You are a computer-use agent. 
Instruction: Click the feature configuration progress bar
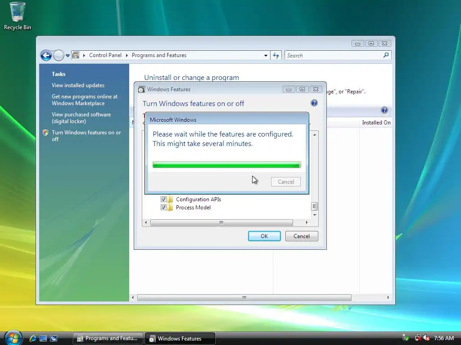(227, 164)
